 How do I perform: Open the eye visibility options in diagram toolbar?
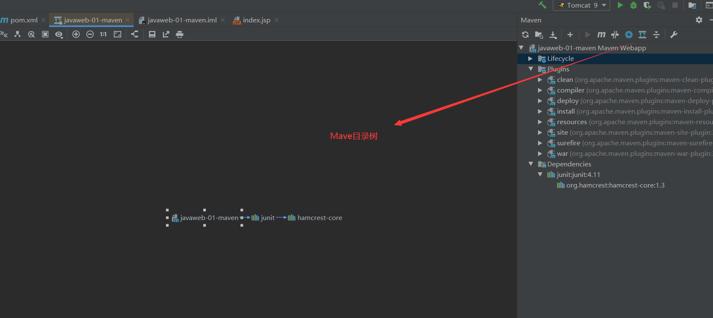[x=59, y=35]
